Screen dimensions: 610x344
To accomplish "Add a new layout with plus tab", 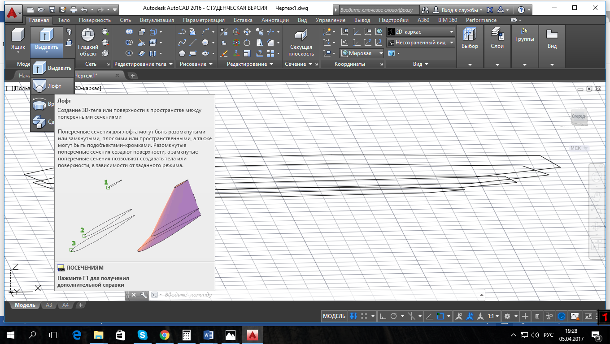I will pyautogui.click(x=81, y=305).
